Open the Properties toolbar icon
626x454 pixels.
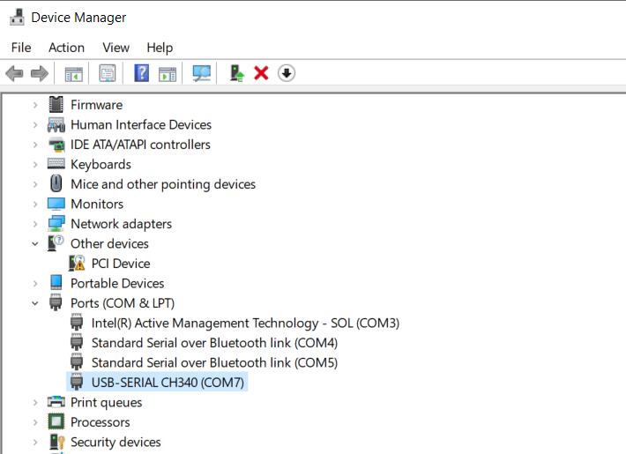108,73
